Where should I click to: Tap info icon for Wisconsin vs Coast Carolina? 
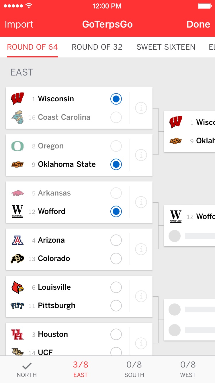pos(141,108)
